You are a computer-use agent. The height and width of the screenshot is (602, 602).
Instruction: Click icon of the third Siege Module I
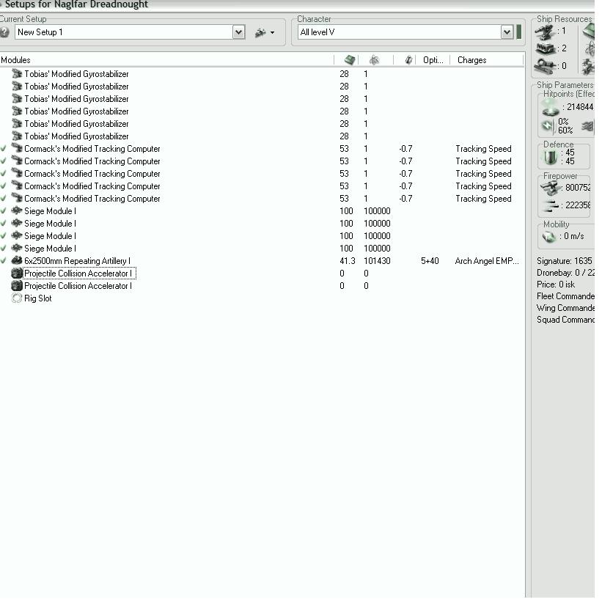click(17, 235)
